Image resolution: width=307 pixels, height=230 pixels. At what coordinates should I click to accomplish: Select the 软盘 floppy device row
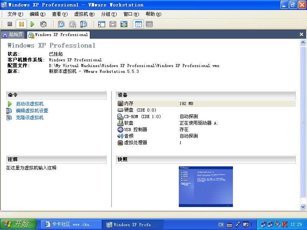pos(206,123)
